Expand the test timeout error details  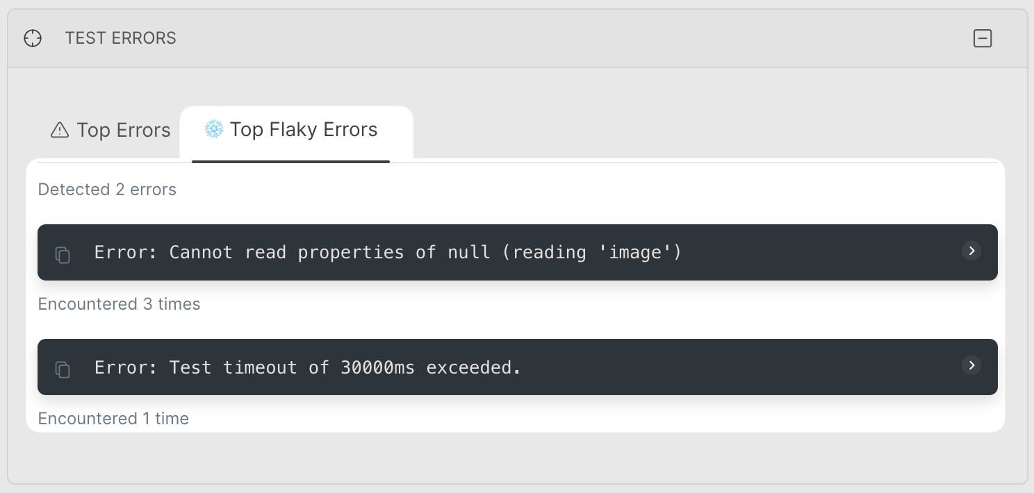point(971,365)
